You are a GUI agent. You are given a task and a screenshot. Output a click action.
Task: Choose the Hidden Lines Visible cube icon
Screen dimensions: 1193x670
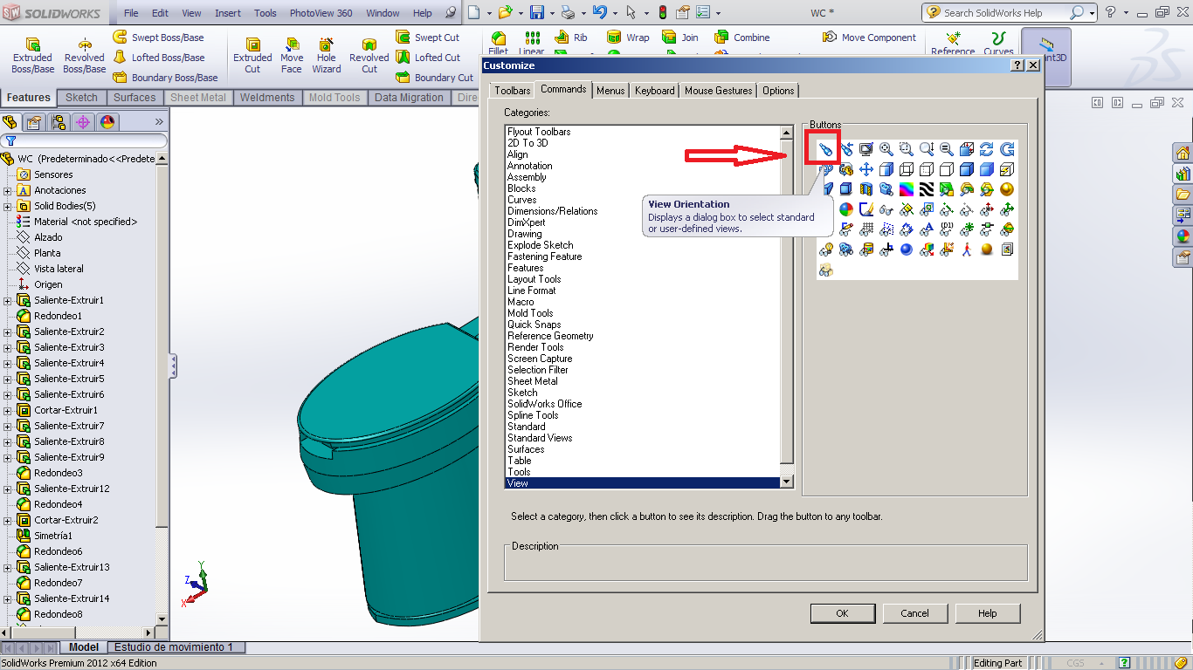click(x=927, y=169)
